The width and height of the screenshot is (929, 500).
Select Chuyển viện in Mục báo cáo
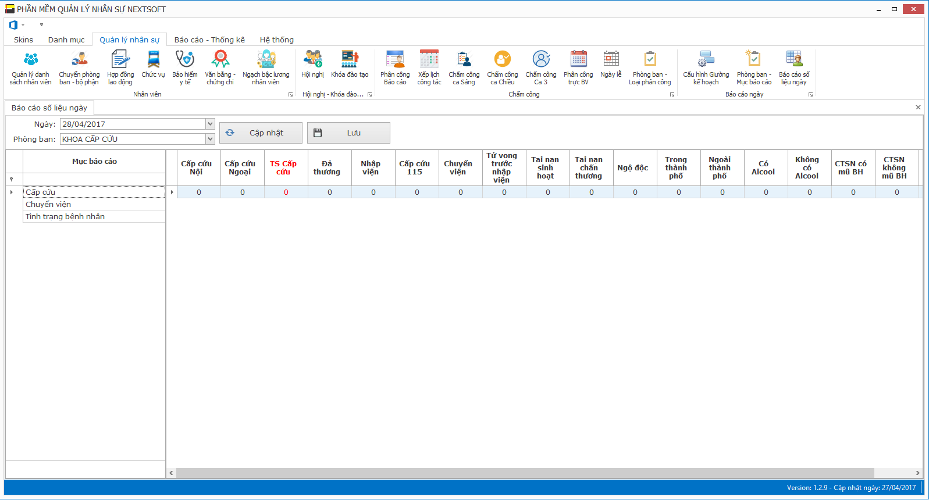[48, 204]
